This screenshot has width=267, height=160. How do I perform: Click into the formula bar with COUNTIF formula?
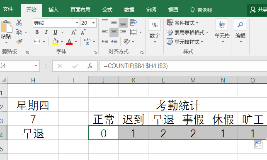point(183,66)
